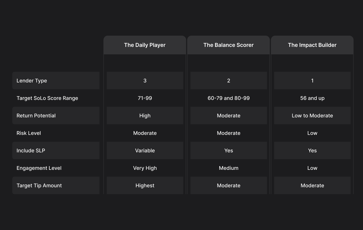Click the Highest tip amount cell

[x=145, y=186]
